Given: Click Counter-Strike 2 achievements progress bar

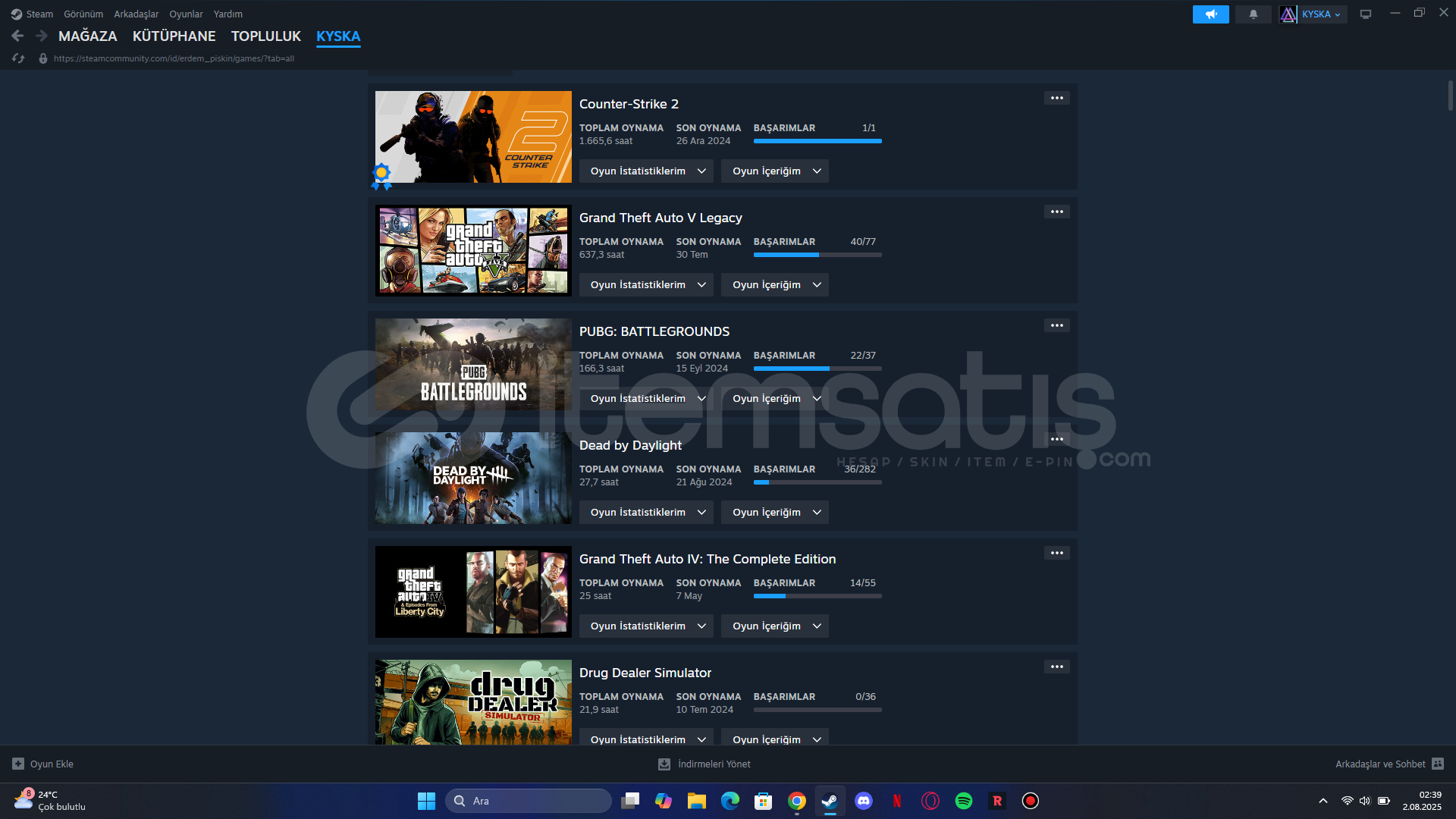Looking at the screenshot, I should [x=817, y=141].
